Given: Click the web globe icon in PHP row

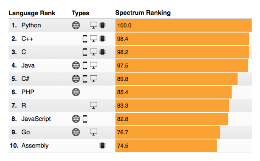Looking at the screenshot, I should point(76,92).
